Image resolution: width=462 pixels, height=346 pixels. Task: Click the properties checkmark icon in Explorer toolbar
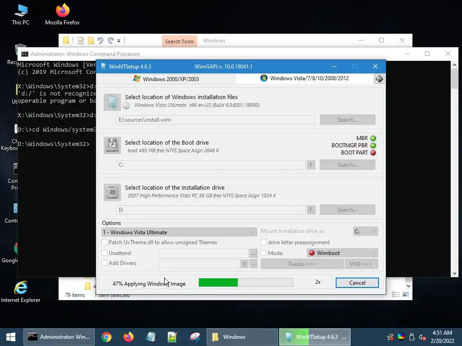tap(80, 41)
